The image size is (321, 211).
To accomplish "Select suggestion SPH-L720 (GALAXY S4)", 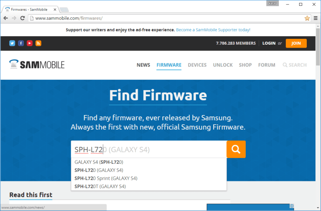I will [149, 170].
